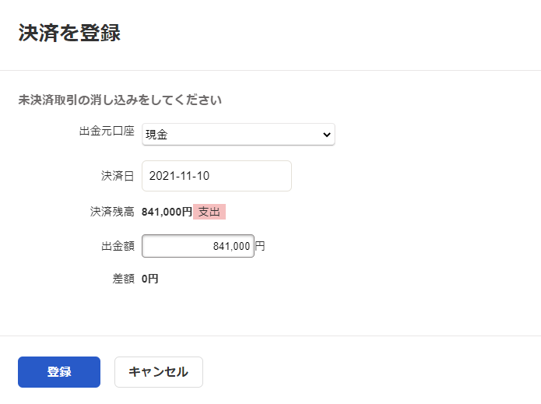The image size is (541, 404).
Task: Click the chevron arrow of the 現金 dropdown
Action: click(326, 135)
